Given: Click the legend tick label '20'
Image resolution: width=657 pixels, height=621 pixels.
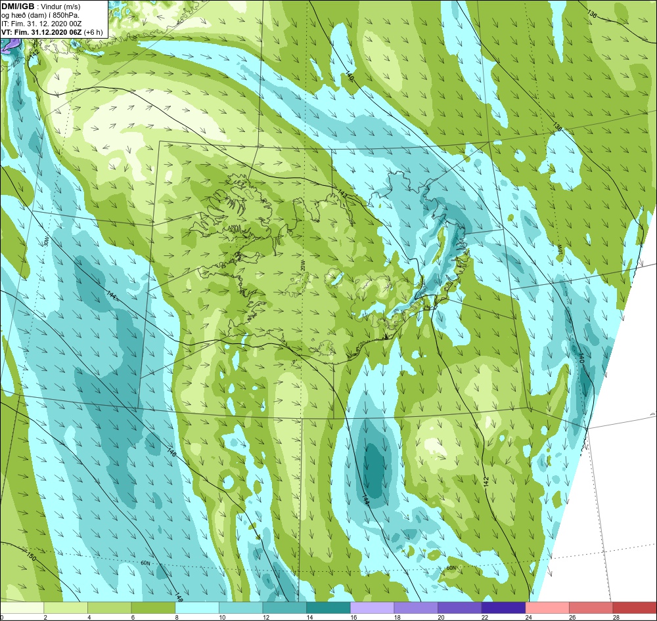Looking at the screenshot, I should tap(442, 617).
